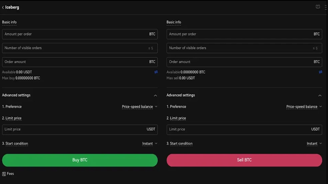
Task: Click the red Sell BTC button
Action: (x=244, y=160)
